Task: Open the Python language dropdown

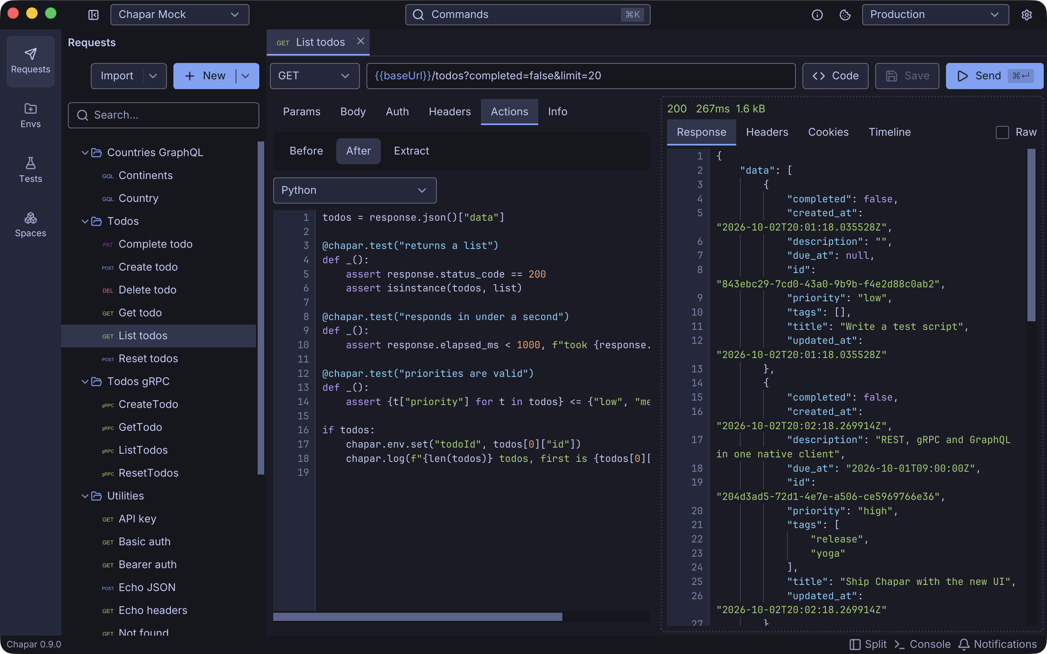Action: [354, 190]
